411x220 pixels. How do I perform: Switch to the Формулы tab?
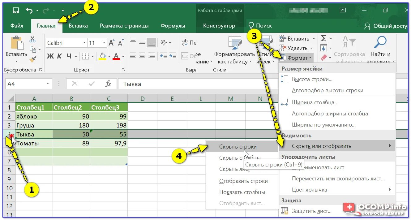click(173, 26)
